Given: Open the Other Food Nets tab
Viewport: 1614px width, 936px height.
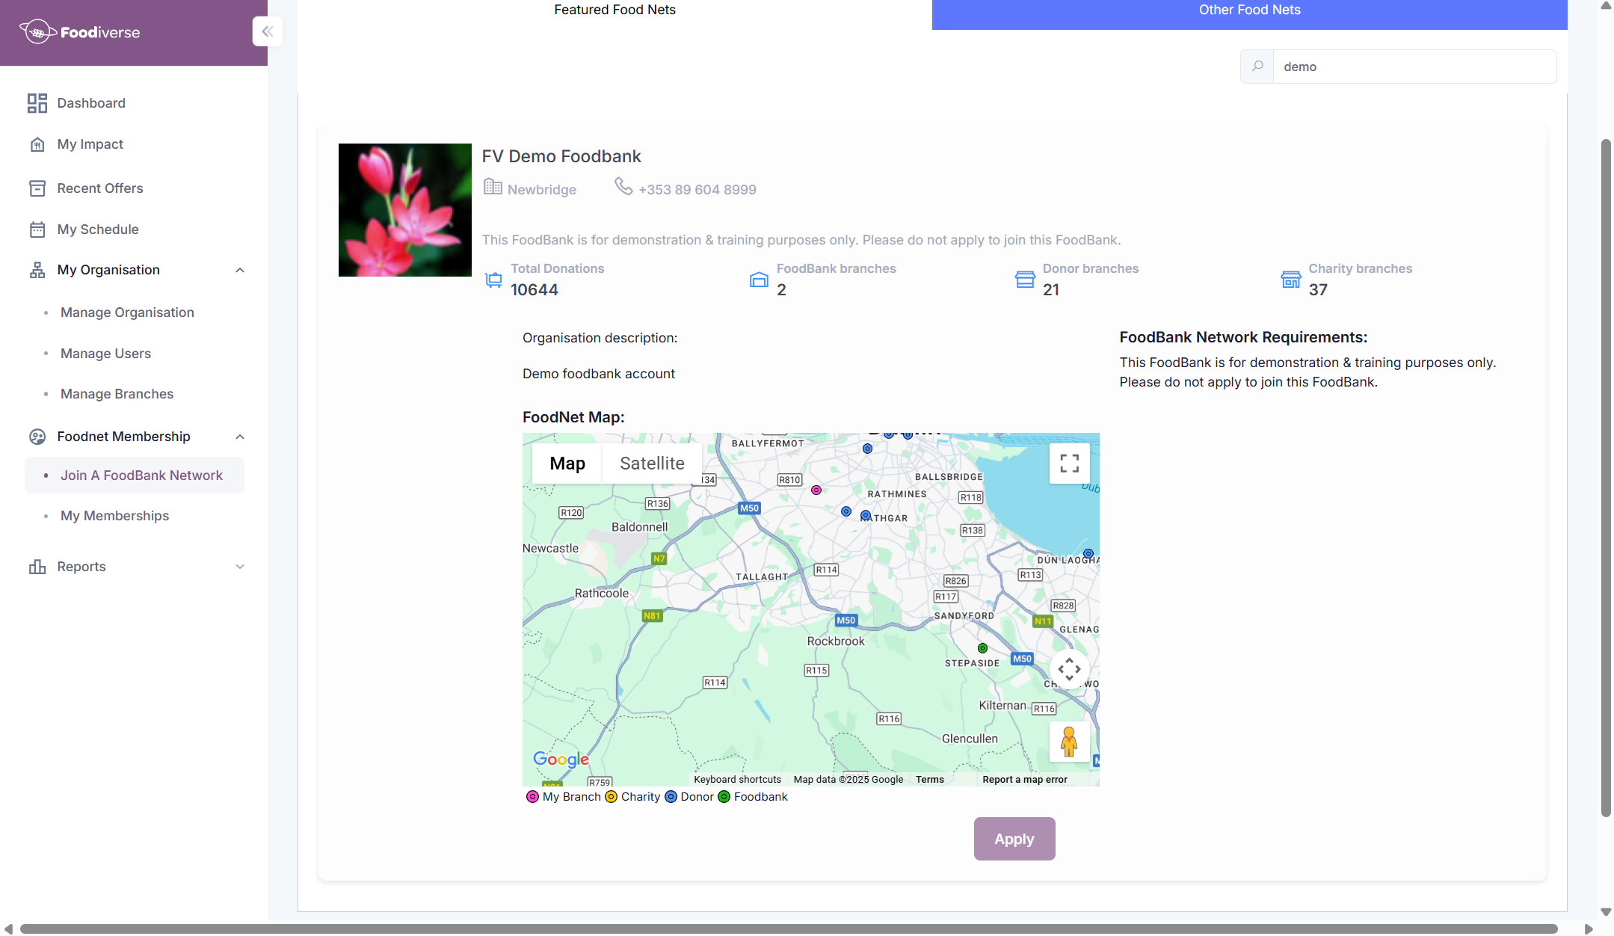Looking at the screenshot, I should 1249,10.
